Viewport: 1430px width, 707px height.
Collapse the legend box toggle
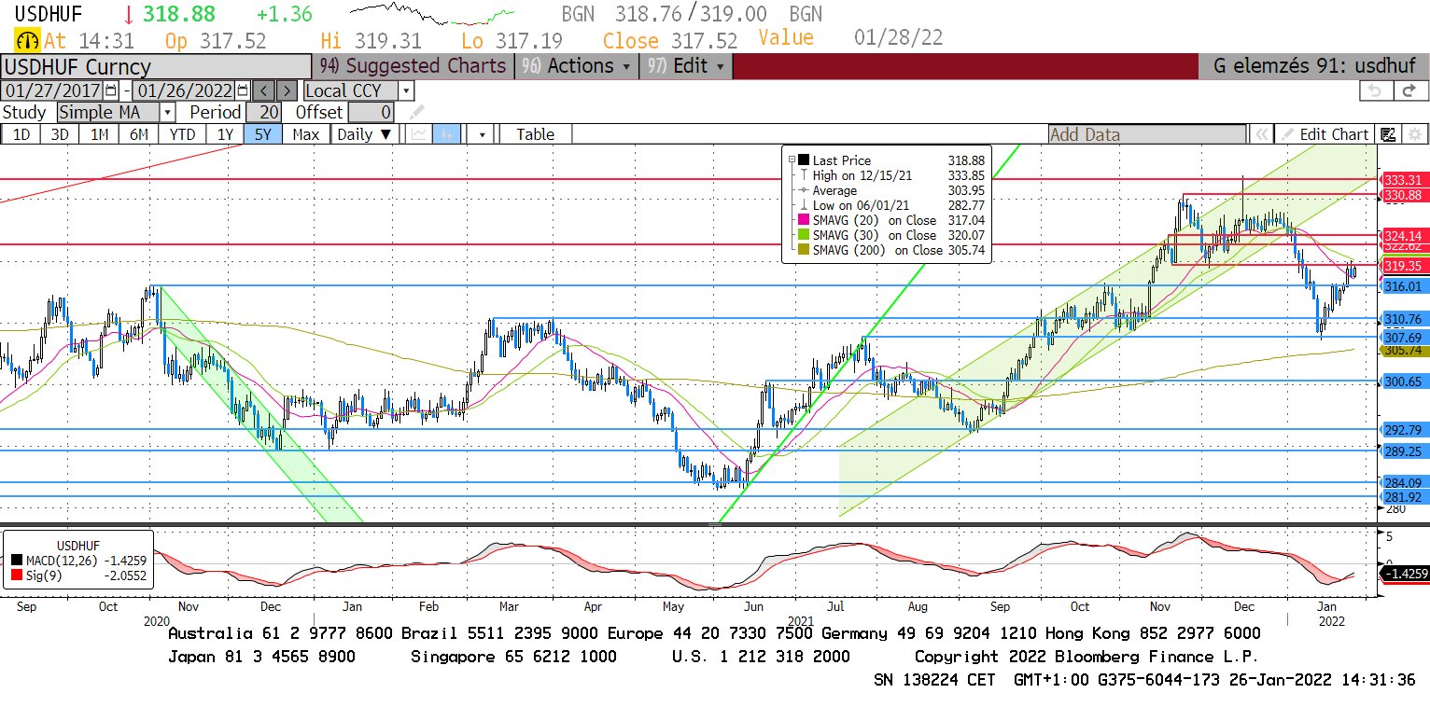792,160
